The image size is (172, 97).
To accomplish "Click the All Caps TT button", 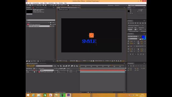I will [x=135, y=54].
